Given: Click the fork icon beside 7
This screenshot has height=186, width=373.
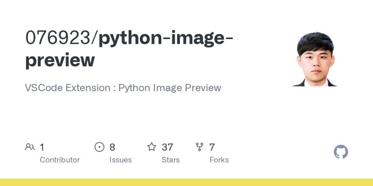Looking at the screenshot, I should coord(200,147).
